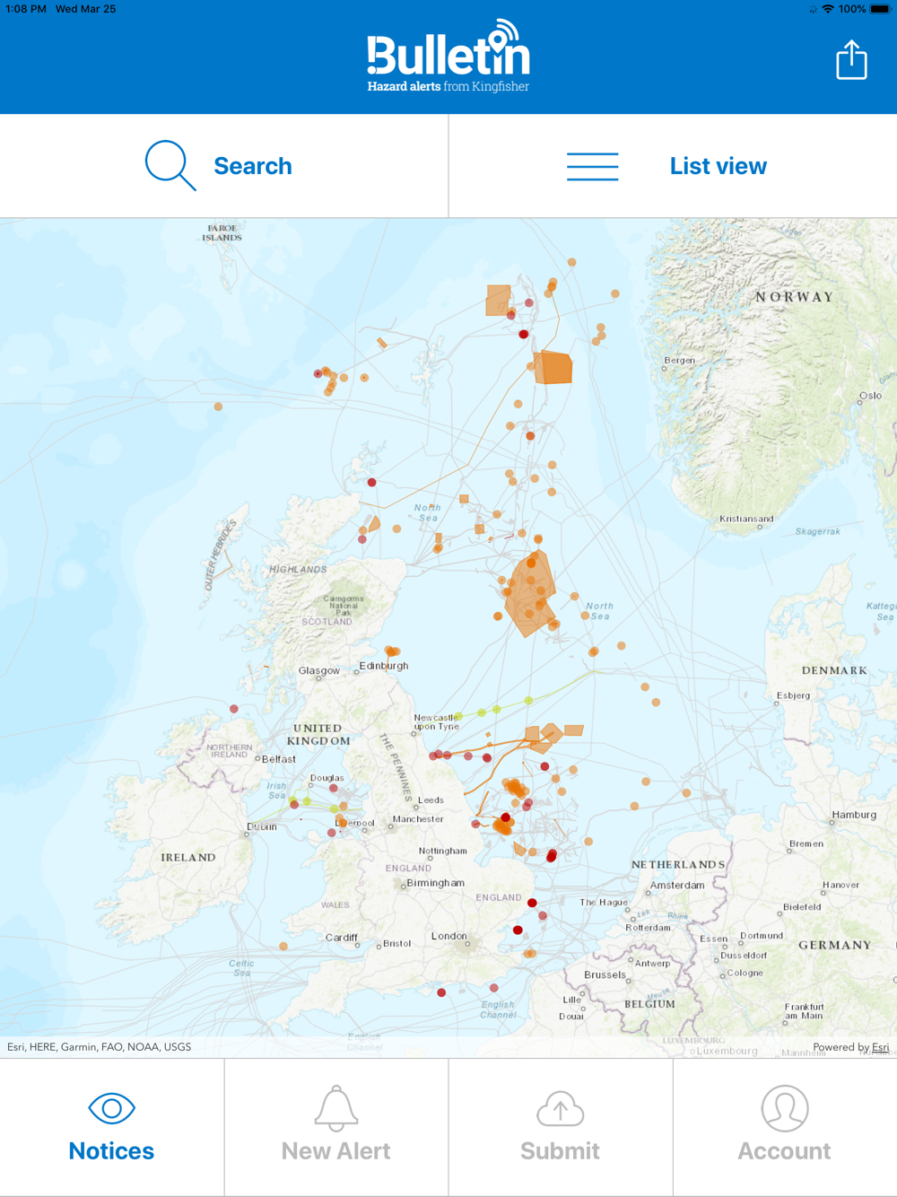Open Search
The width and height of the screenshot is (897, 1197).
(224, 166)
